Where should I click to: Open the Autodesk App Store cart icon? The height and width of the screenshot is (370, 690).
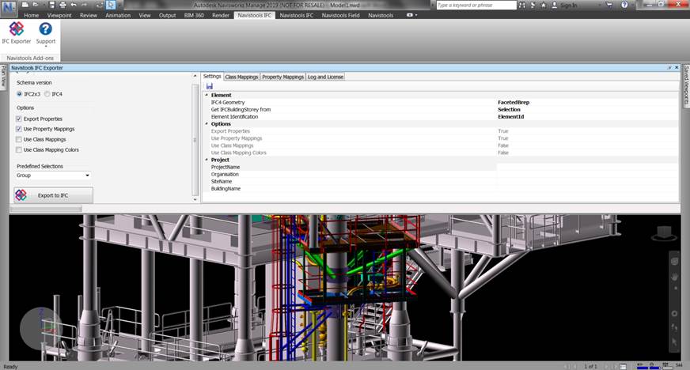609,5
